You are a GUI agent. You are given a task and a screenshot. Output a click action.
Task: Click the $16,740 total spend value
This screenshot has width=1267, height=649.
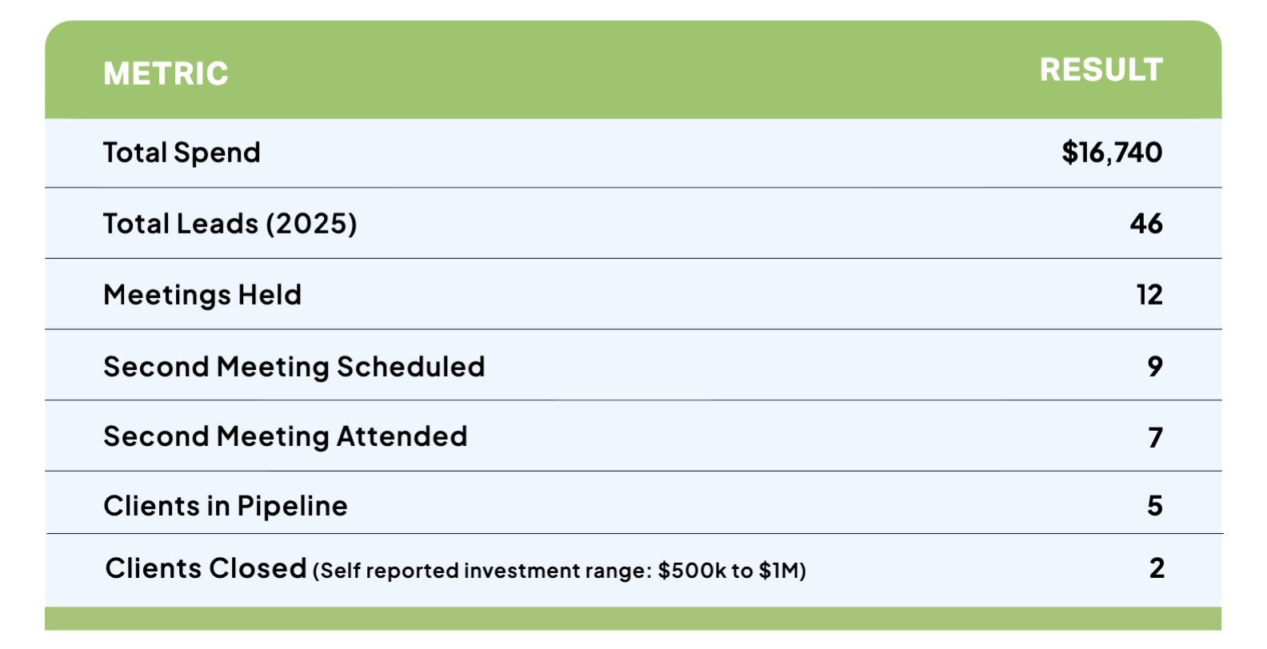tap(1112, 153)
